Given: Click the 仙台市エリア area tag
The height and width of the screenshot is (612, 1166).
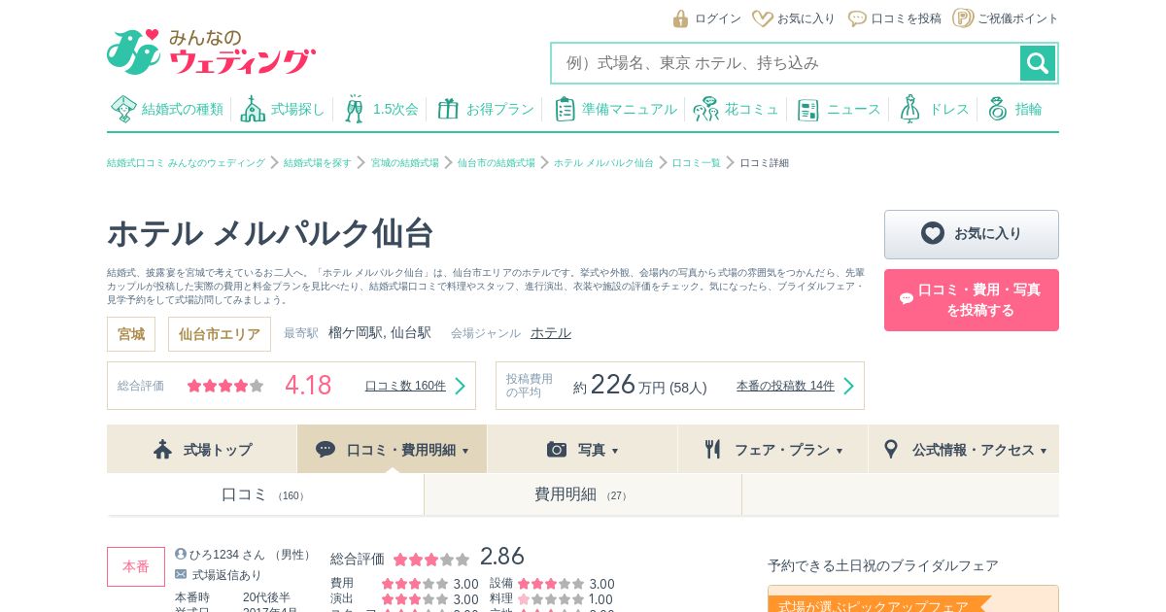Looking at the screenshot, I should (220, 334).
